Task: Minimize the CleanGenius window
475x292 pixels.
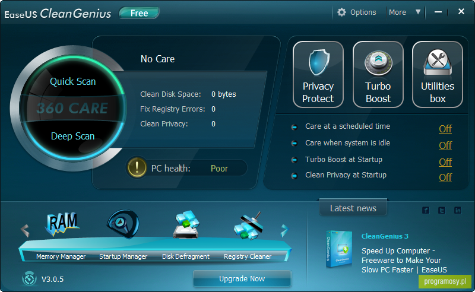Action: coord(438,12)
